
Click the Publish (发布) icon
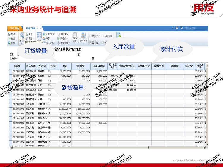coord(9,43)
